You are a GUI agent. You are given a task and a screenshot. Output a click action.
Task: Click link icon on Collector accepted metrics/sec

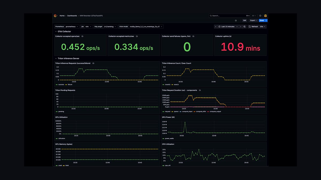(137, 36)
